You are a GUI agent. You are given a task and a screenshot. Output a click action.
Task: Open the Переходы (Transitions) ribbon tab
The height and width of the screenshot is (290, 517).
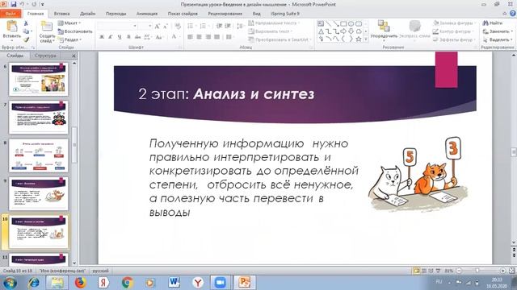116,14
